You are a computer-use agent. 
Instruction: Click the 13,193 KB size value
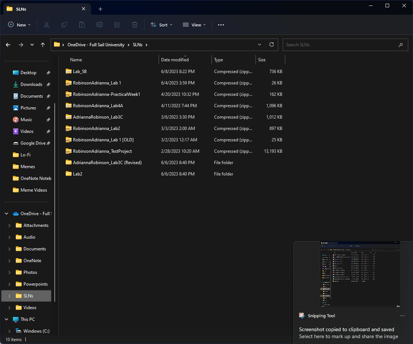273,151
